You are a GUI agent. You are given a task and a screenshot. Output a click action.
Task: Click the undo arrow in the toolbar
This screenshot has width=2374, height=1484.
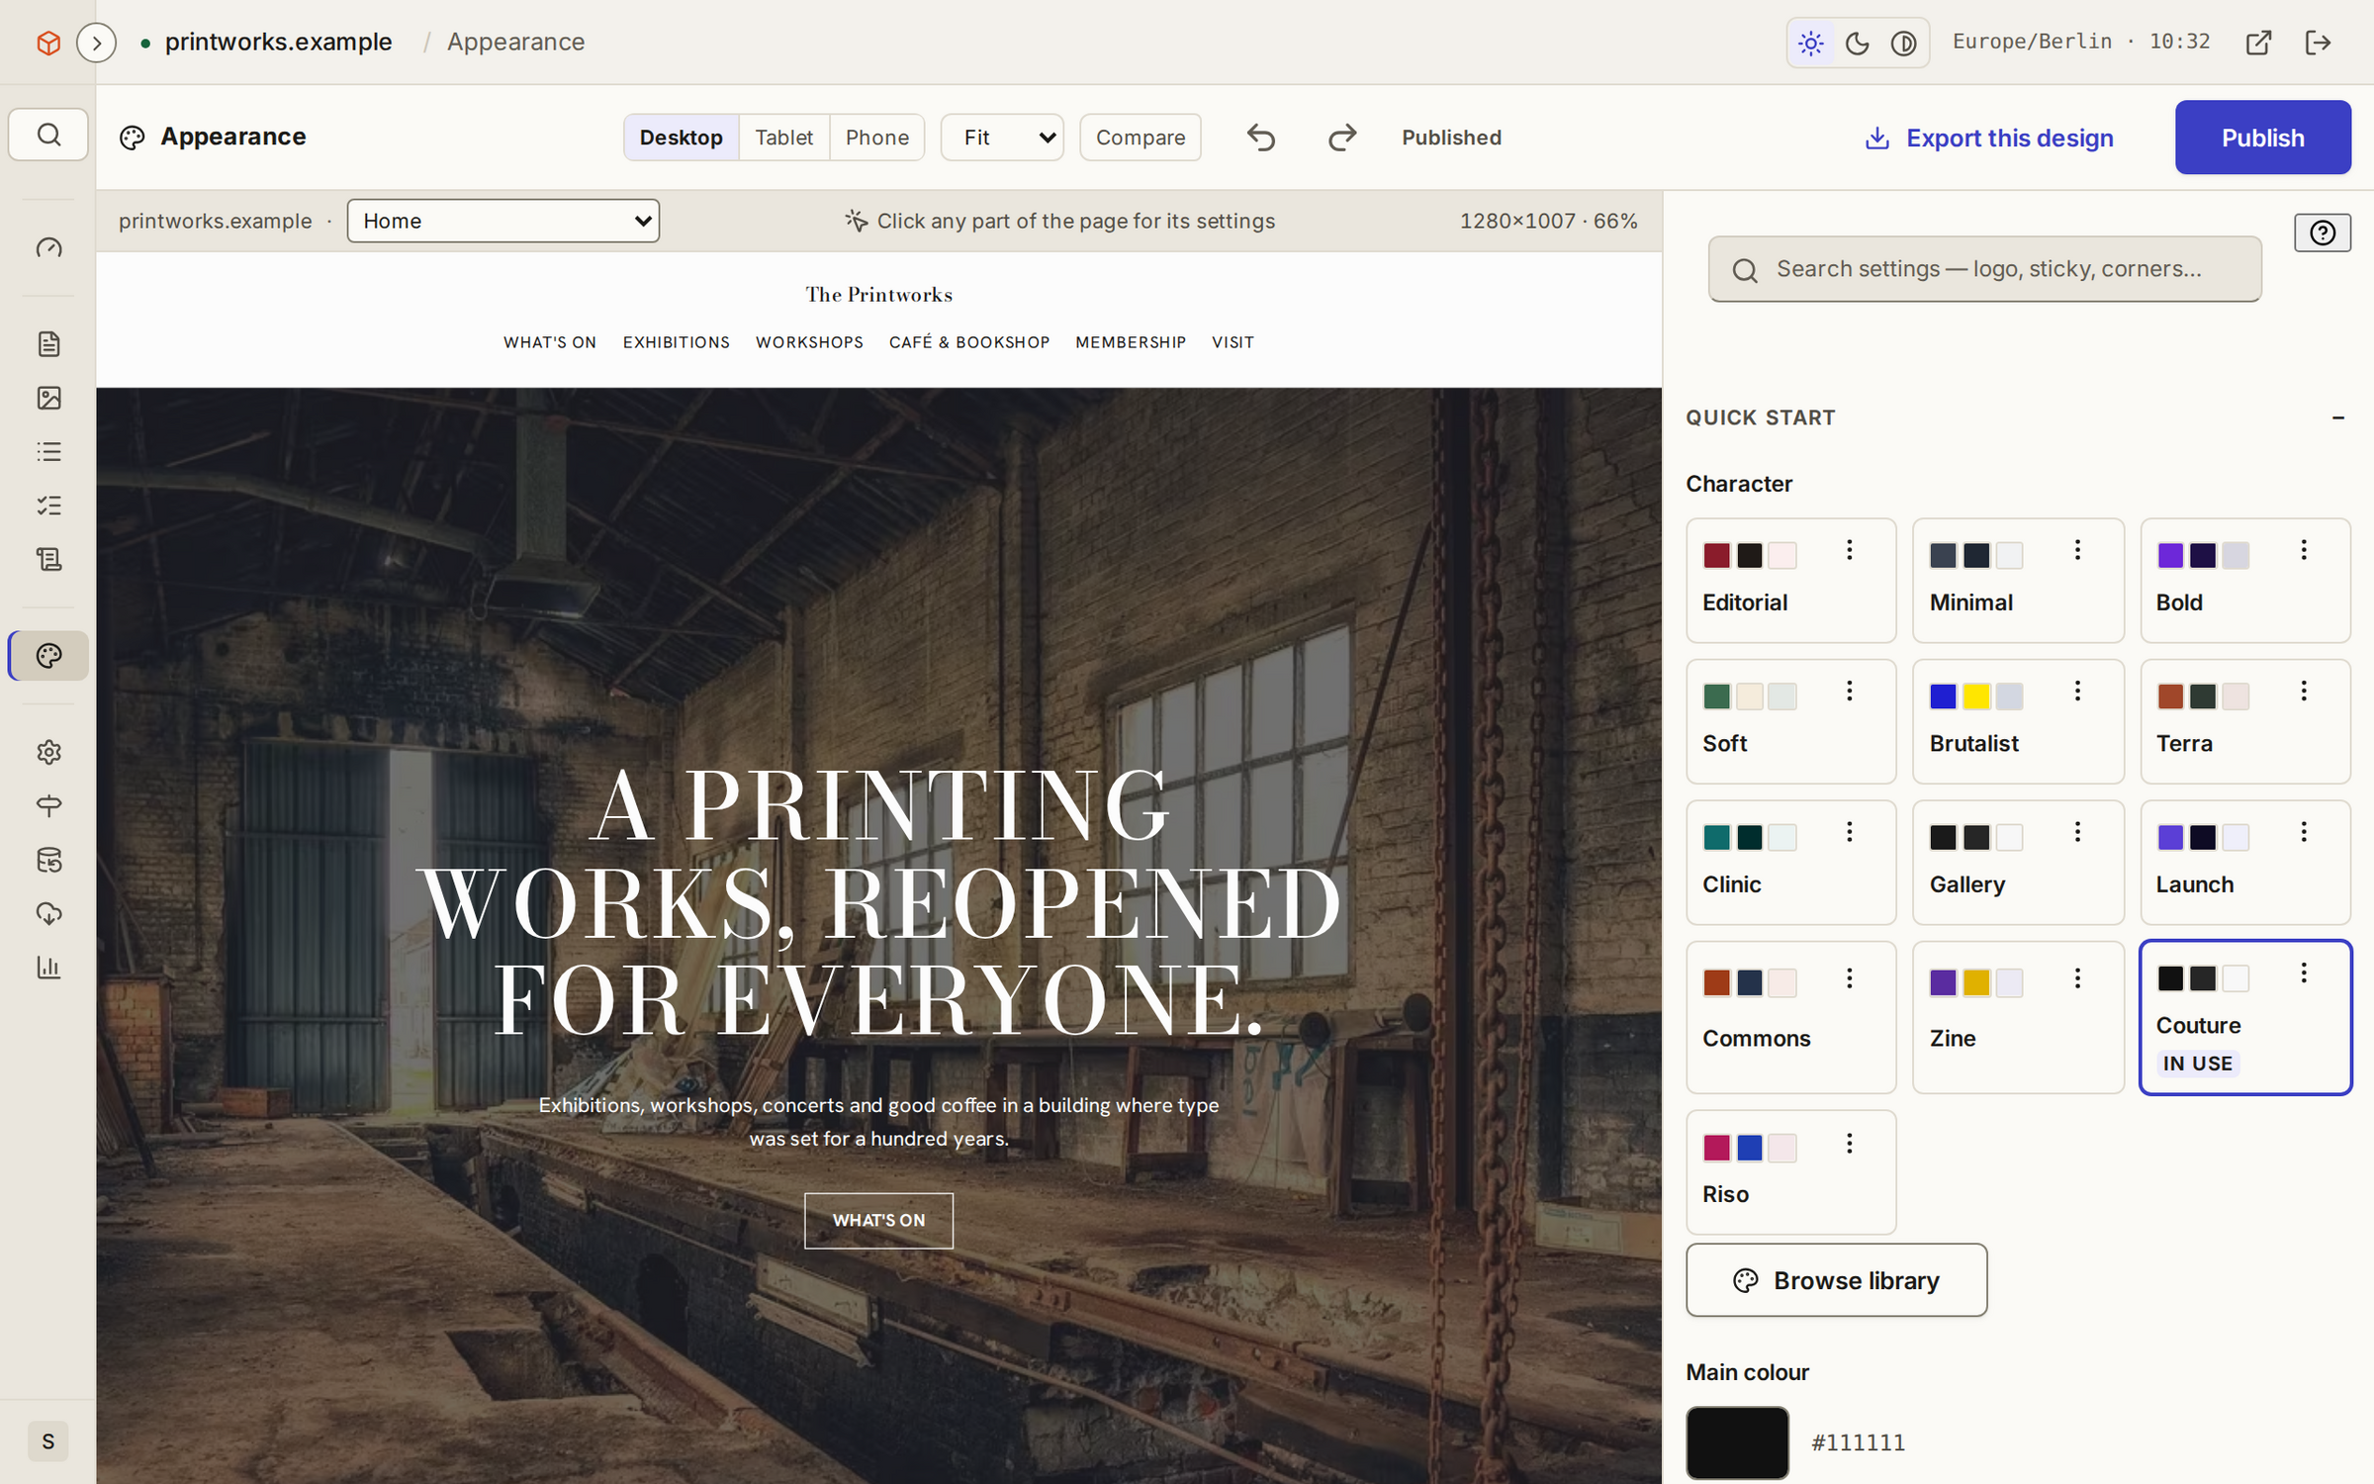[1261, 138]
